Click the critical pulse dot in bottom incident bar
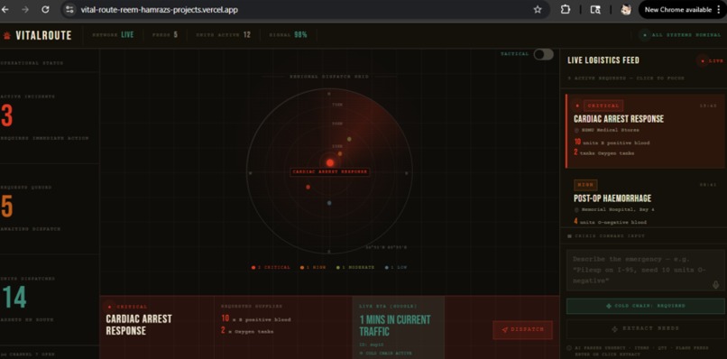This screenshot has width=727, height=359. (109, 307)
